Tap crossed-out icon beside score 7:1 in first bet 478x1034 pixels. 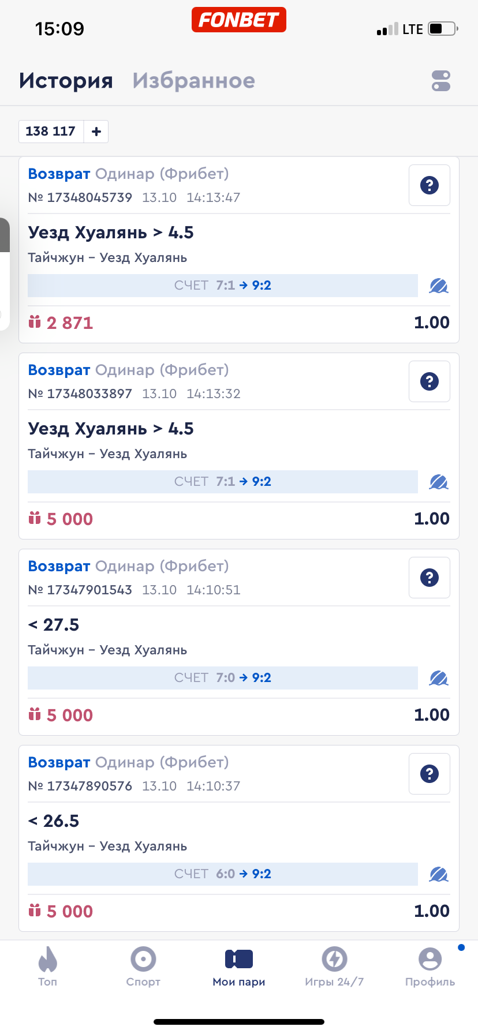[438, 286]
